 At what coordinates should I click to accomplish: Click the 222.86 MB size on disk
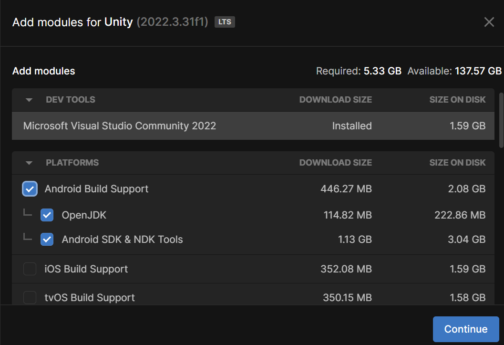point(460,215)
